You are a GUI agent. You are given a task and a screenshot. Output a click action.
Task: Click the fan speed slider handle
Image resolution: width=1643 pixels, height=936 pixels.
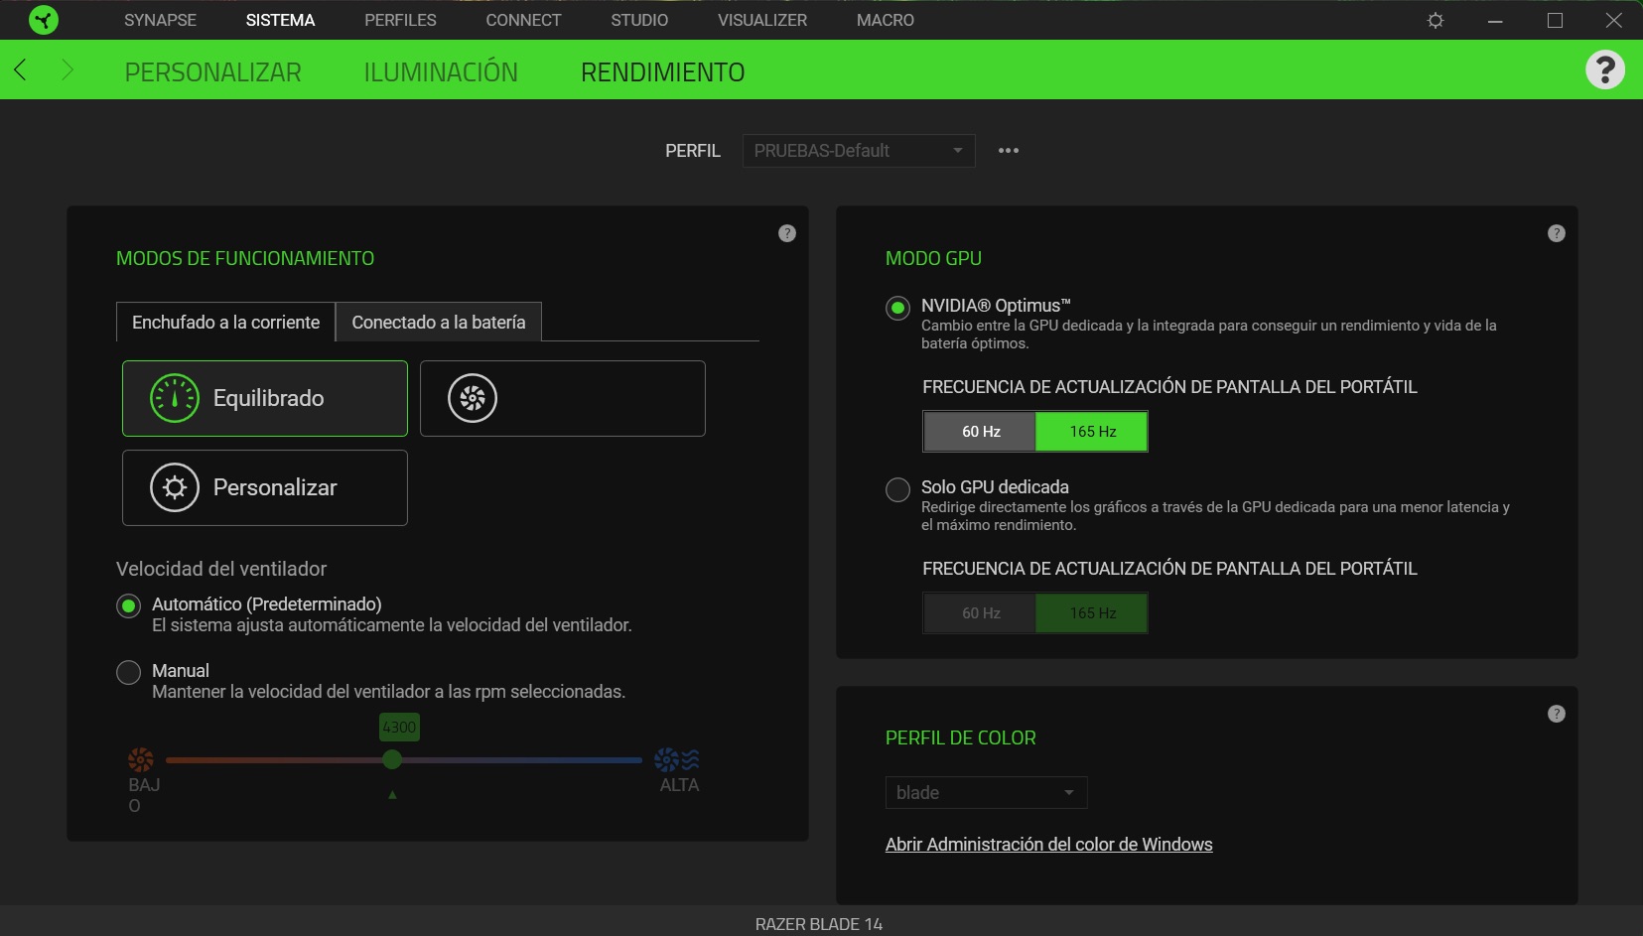(392, 759)
